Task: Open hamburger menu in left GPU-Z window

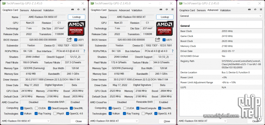Action: [84, 10]
